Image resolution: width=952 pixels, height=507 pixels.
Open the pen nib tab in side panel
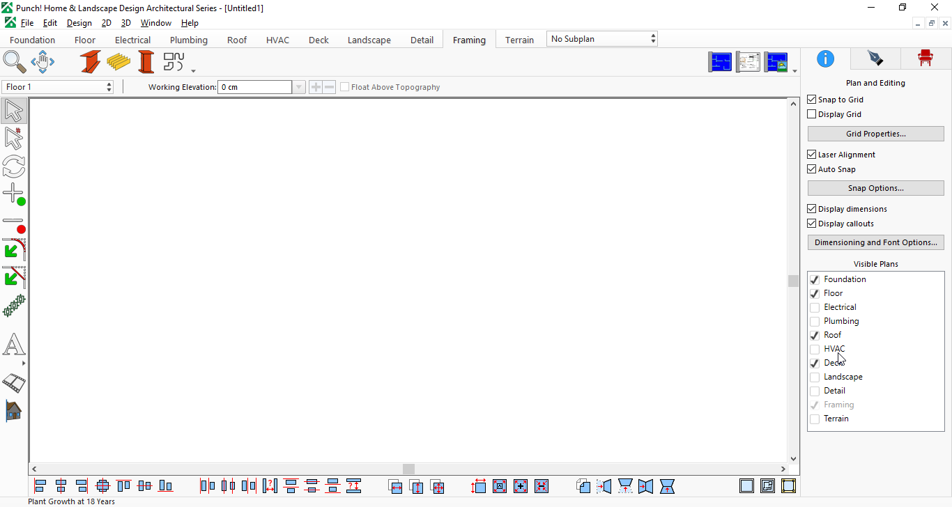875,58
